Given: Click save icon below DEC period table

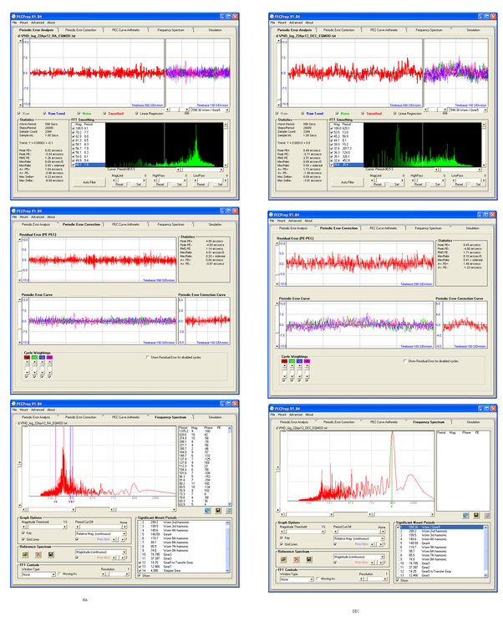Looking at the screenshot, I should click(x=475, y=516).
